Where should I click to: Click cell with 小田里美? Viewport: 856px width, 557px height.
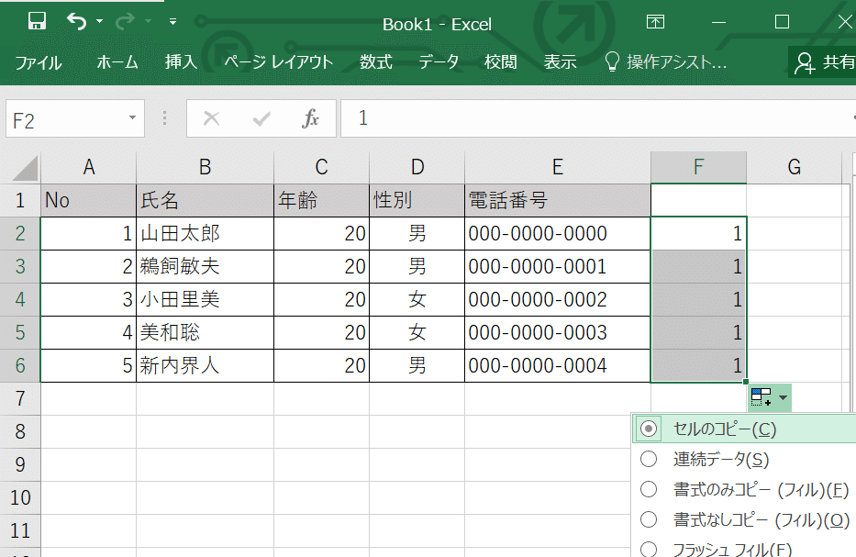coord(205,299)
